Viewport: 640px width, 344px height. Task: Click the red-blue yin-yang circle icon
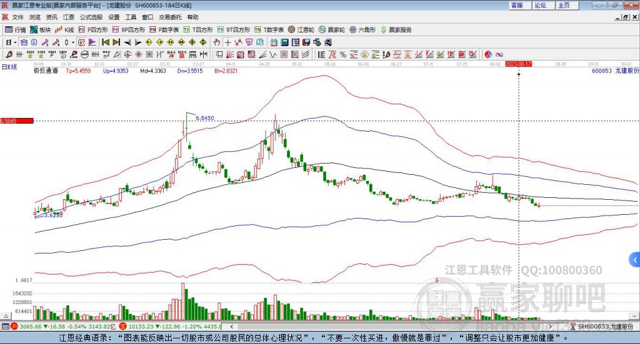tap(488, 54)
